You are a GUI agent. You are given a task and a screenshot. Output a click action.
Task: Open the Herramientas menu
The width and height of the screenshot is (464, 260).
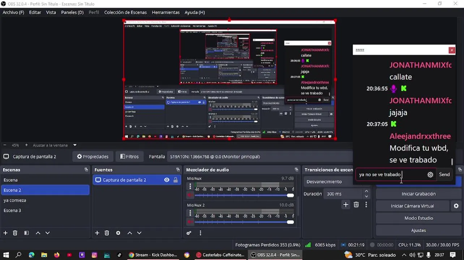[166, 12]
